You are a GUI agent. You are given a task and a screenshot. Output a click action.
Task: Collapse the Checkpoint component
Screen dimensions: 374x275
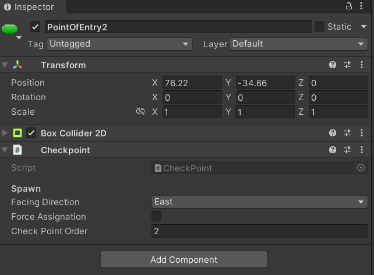tap(5, 150)
